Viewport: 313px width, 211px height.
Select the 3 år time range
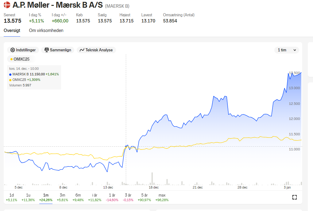point(128,197)
